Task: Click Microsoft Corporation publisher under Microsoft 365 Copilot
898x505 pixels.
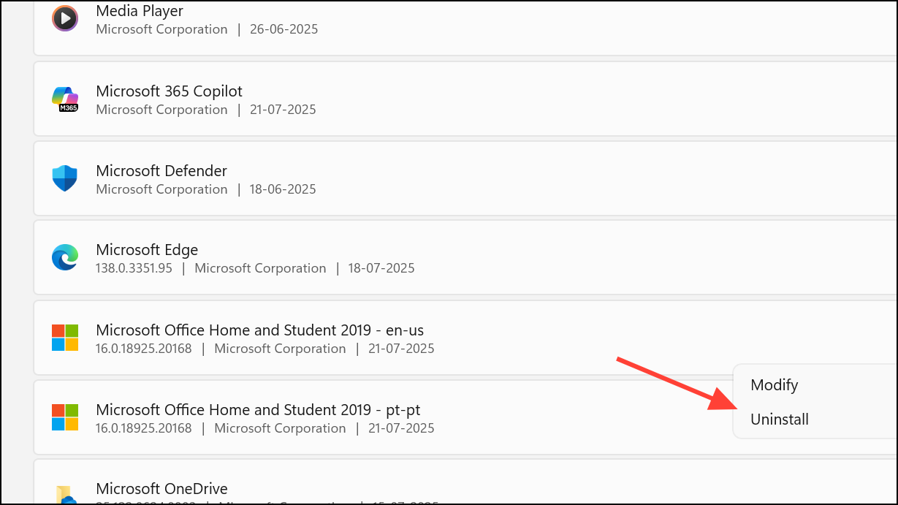Action: click(161, 110)
